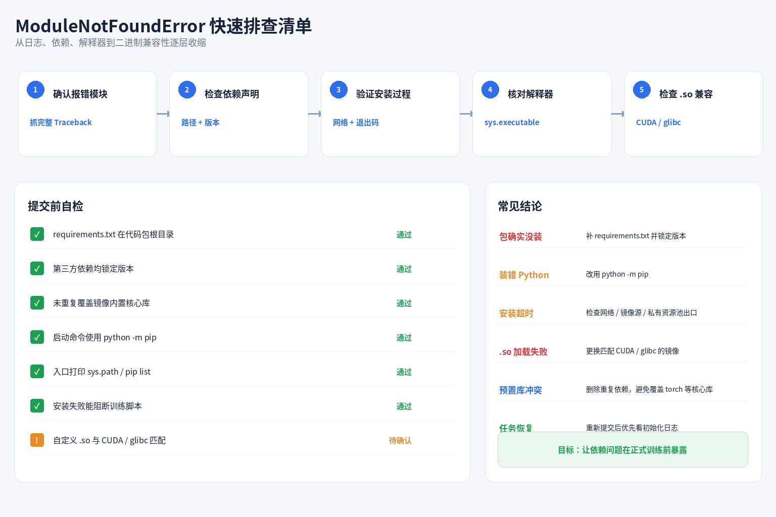Click 更换匹配 CUDA / glibc 的镜像 text
Image resolution: width=776 pixels, height=517 pixels.
click(x=633, y=351)
